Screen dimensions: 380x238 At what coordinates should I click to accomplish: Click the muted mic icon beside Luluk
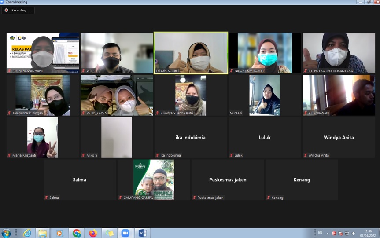[231, 155]
